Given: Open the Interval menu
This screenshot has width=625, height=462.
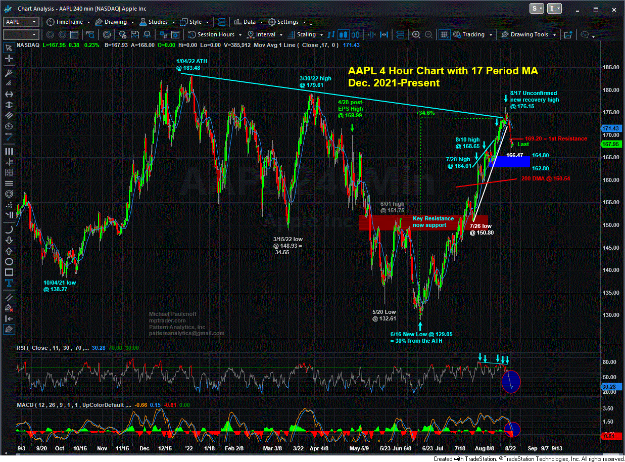Looking at the screenshot, I should (x=264, y=34).
